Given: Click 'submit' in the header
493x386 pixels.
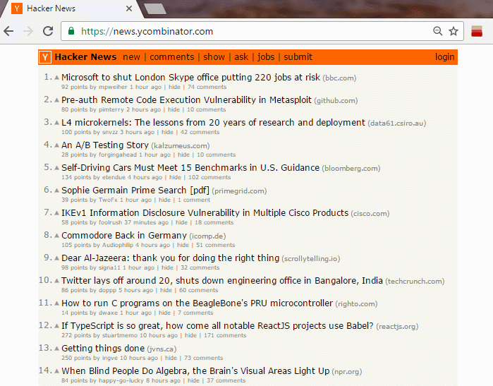Looking at the screenshot, I should (x=298, y=57).
